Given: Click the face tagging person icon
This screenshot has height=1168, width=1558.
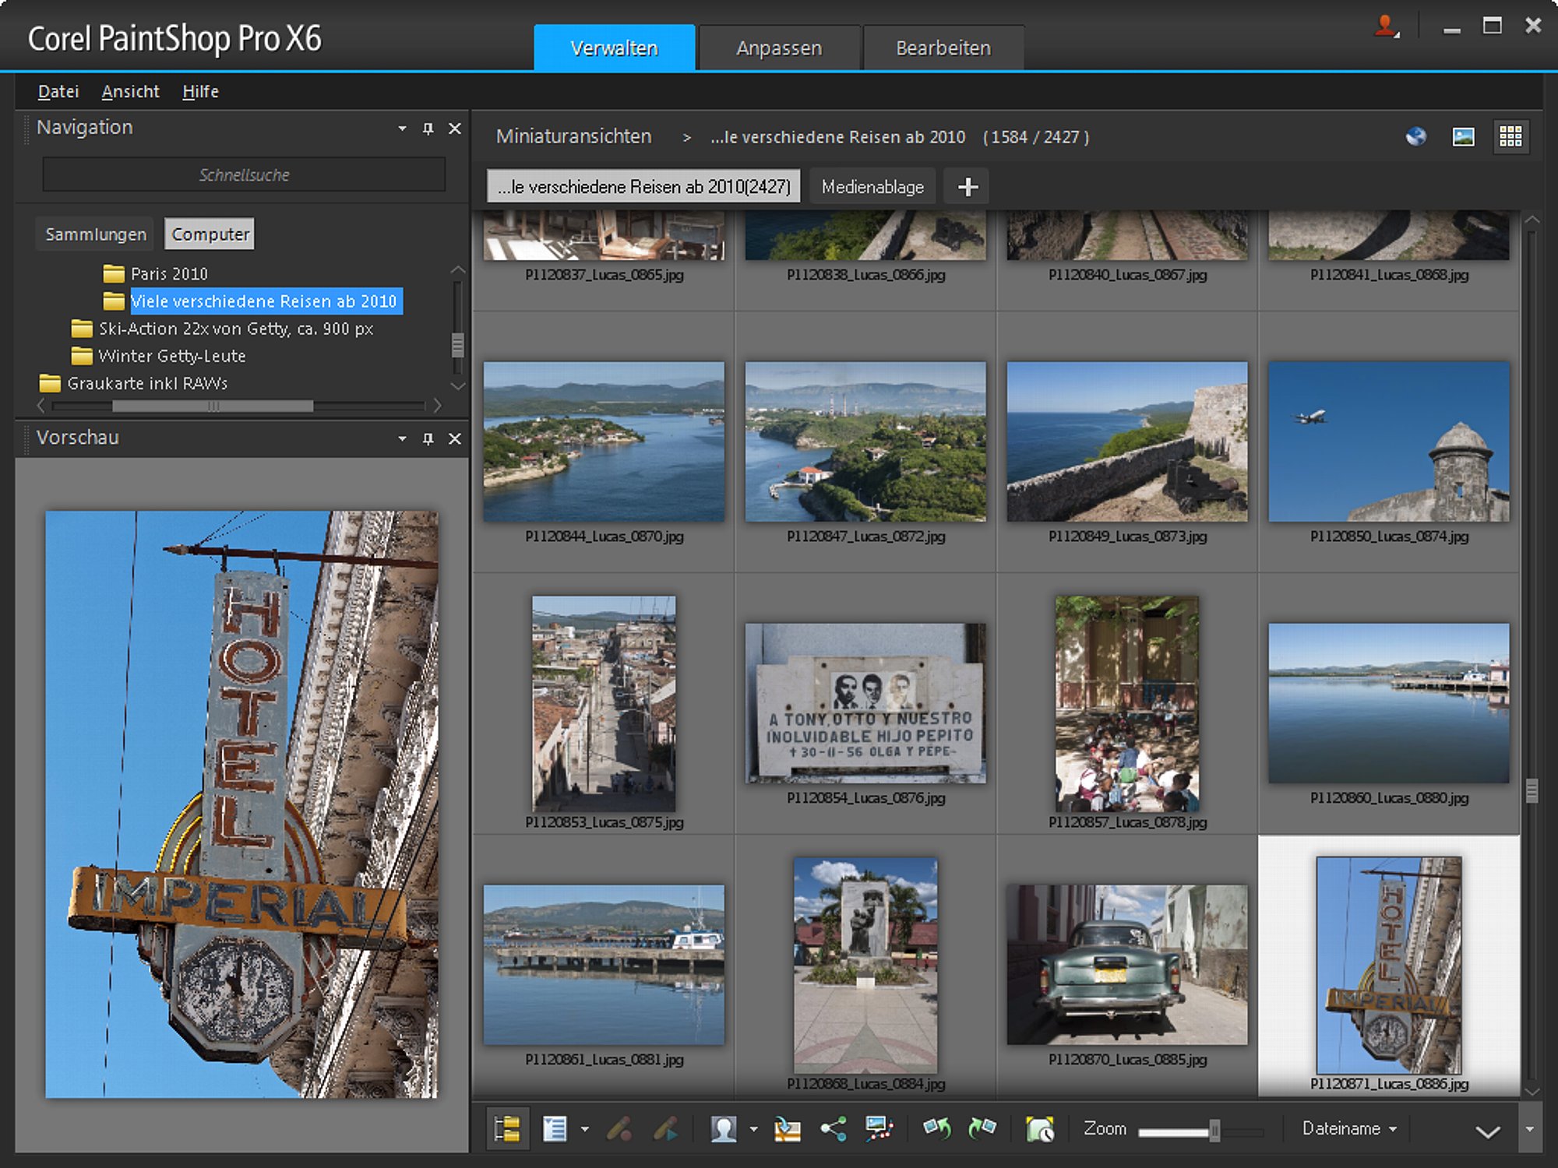Looking at the screenshot, I should [724, 1128].
